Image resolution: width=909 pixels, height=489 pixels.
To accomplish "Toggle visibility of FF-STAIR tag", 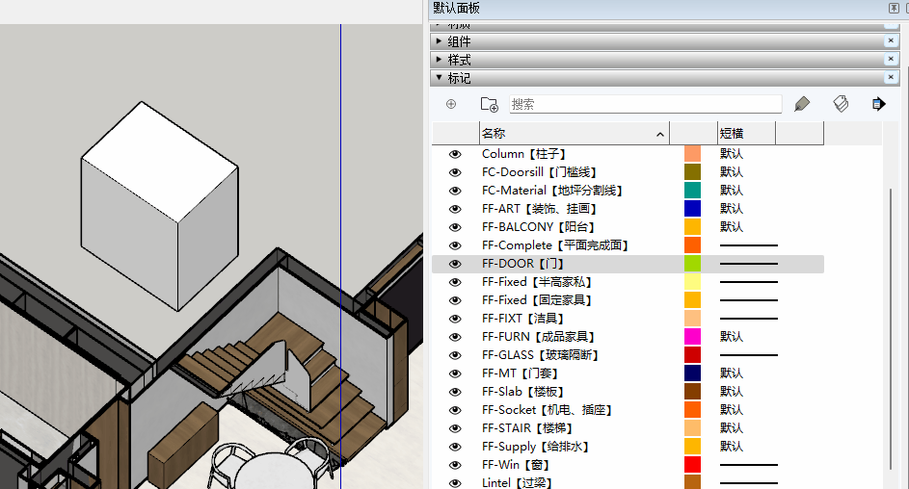I will click(455, 428).
